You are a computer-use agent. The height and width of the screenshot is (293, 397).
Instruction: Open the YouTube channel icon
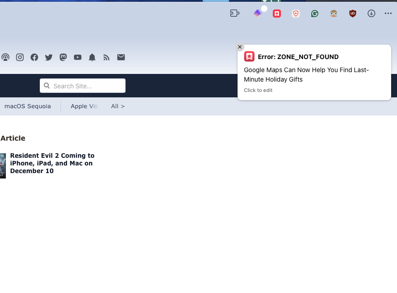pyautogui.click(x=78, y=57)
